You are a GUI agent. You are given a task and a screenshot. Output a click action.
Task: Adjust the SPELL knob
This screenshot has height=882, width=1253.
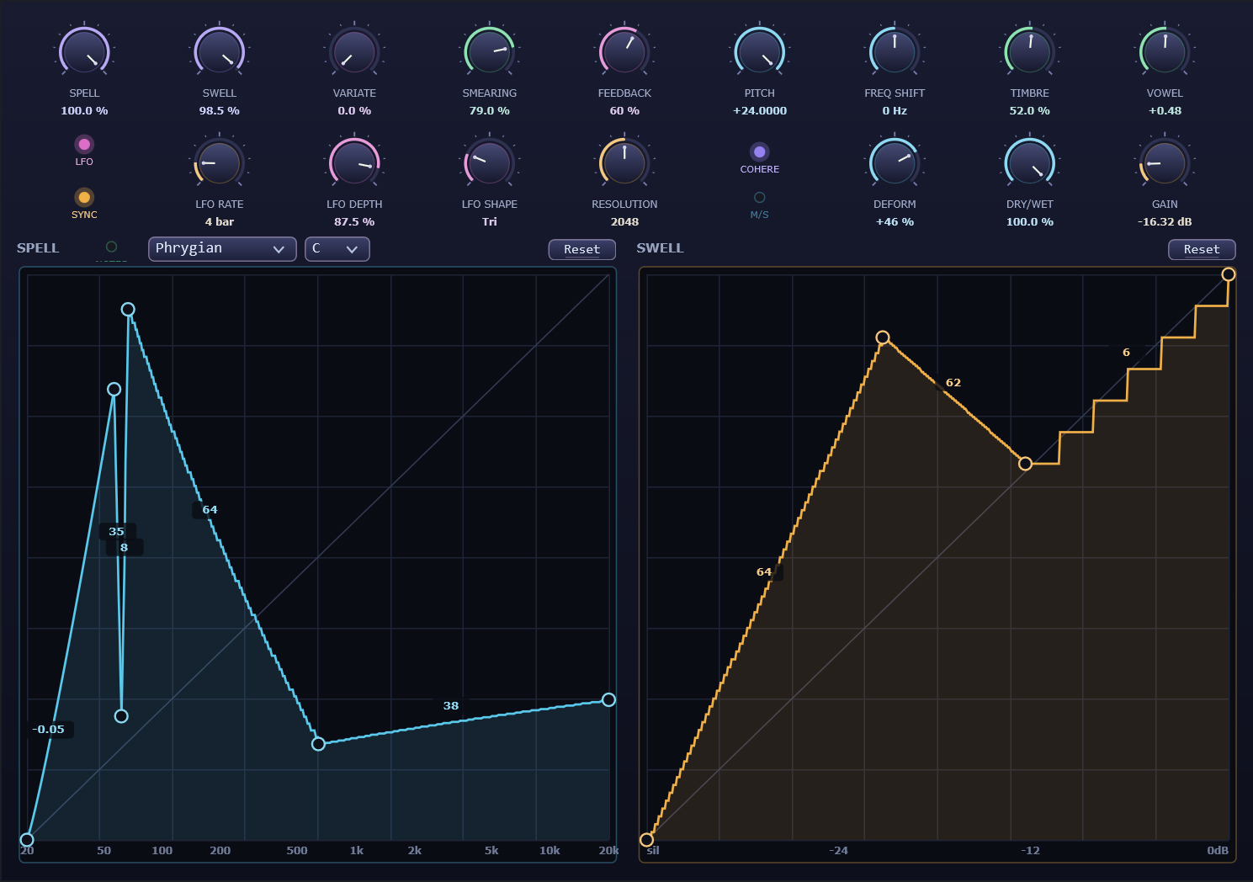pos(84,51)
